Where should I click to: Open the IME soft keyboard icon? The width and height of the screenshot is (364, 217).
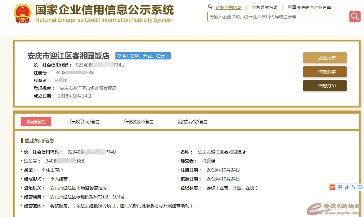360,187
